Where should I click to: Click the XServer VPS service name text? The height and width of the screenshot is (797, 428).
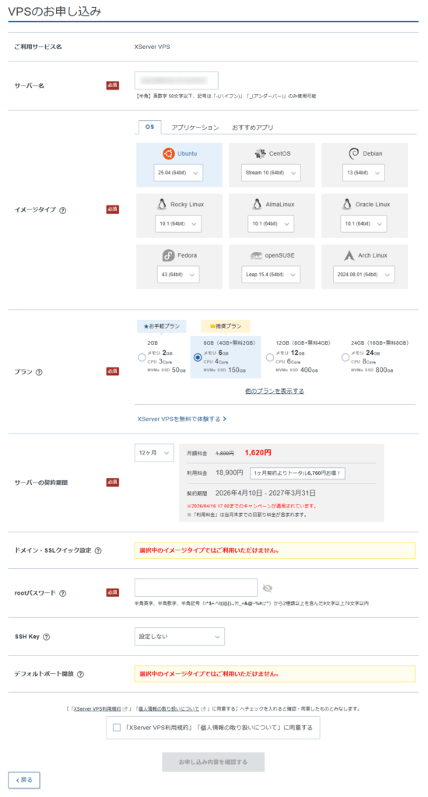click(x=152, y=47)
